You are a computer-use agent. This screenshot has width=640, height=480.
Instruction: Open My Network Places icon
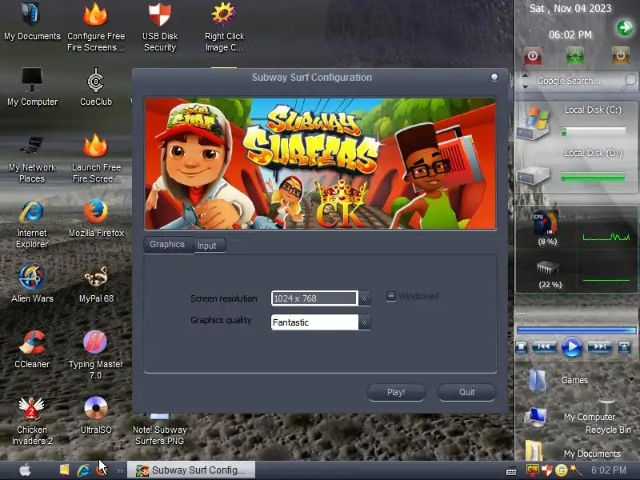[x=32, y=158]
